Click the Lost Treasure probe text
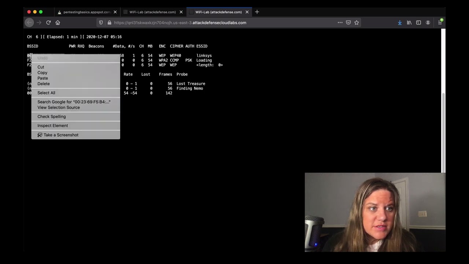The height and width of the screenshot is (264, 469). click(191, 84)
